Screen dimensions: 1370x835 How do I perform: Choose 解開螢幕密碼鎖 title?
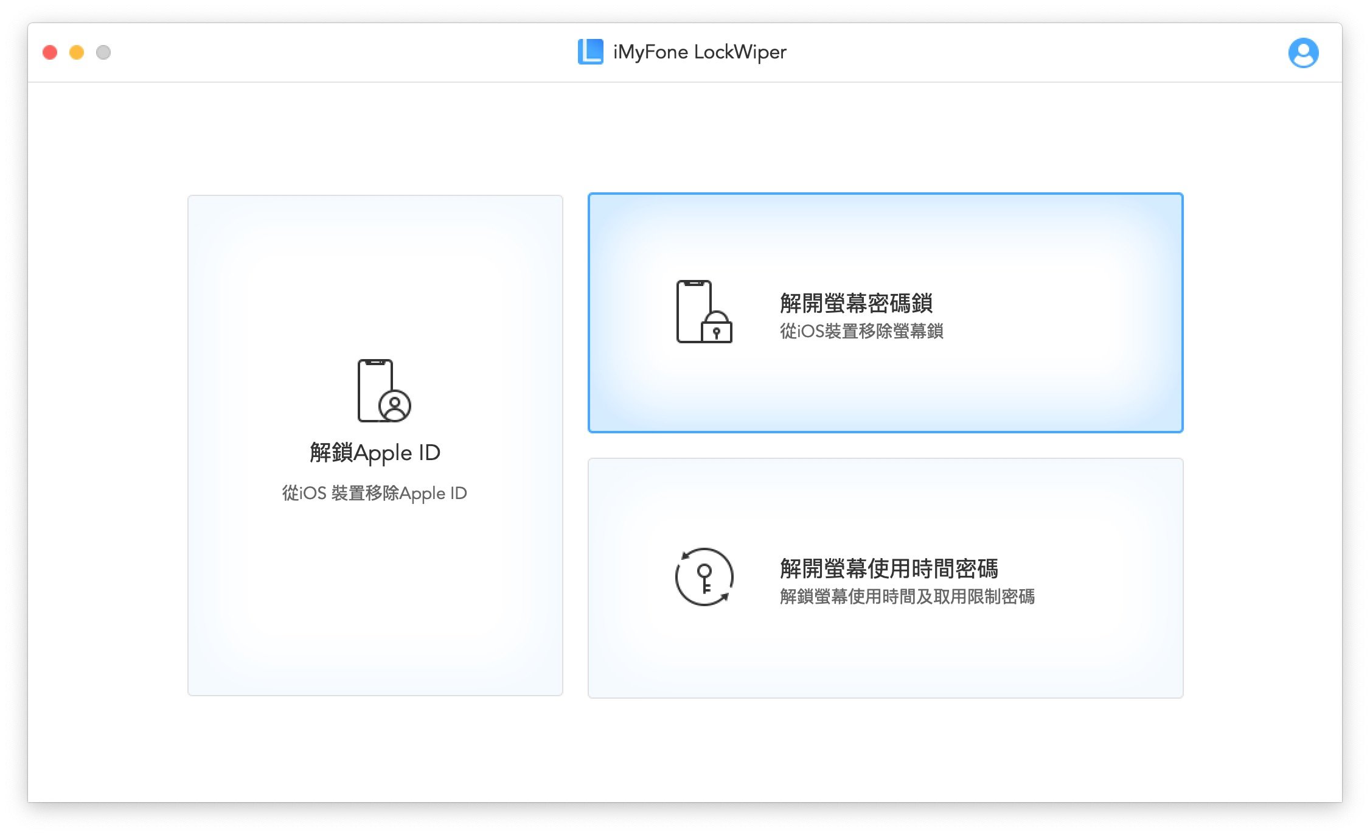coord(856,303)
